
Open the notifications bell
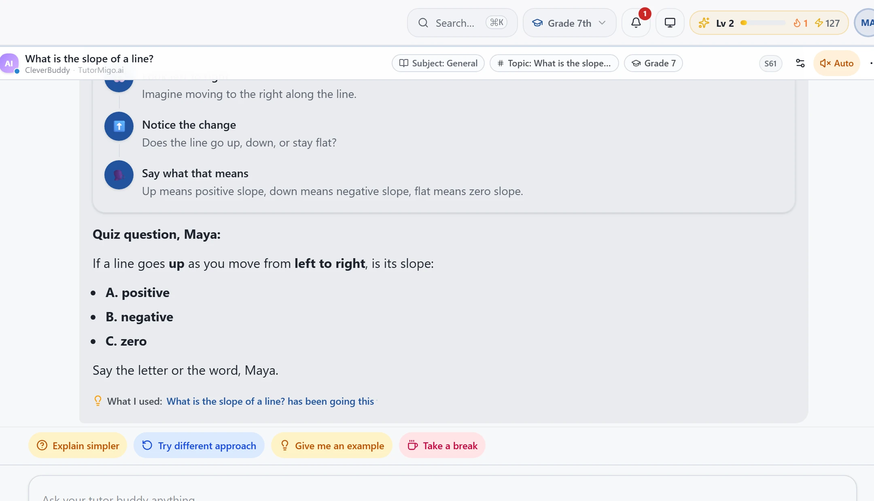[636, 23]
